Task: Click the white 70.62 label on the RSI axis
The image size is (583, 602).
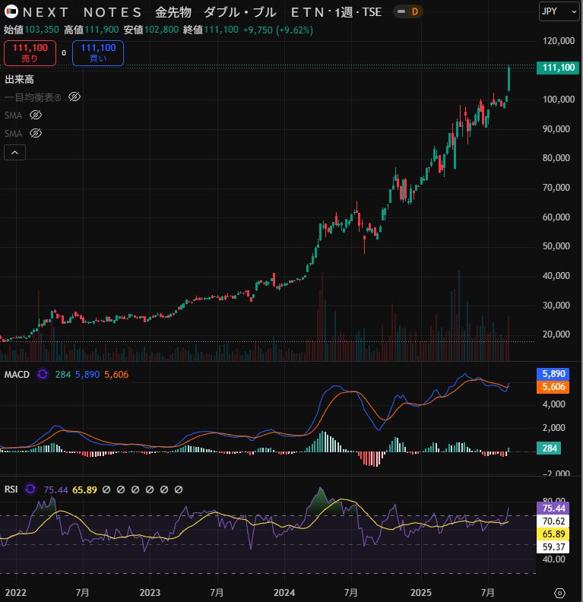Action: coord(553,521)
